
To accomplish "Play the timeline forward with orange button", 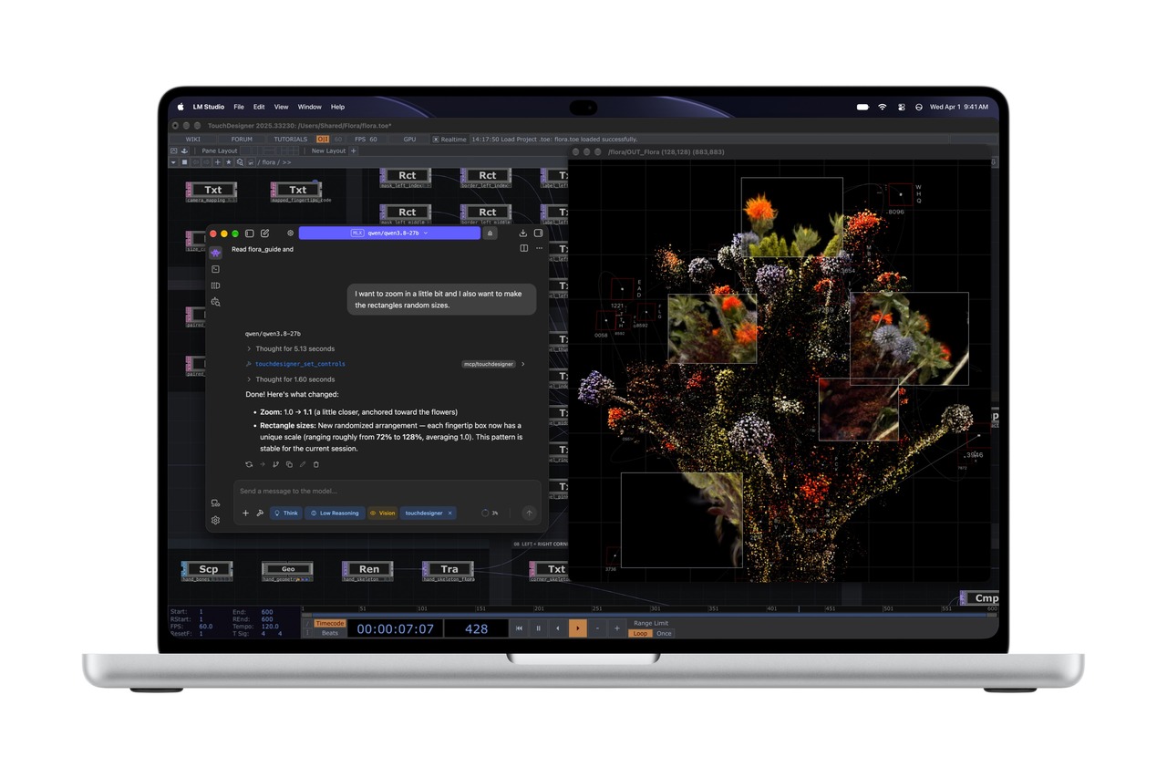I will click(x=578, y=628).
